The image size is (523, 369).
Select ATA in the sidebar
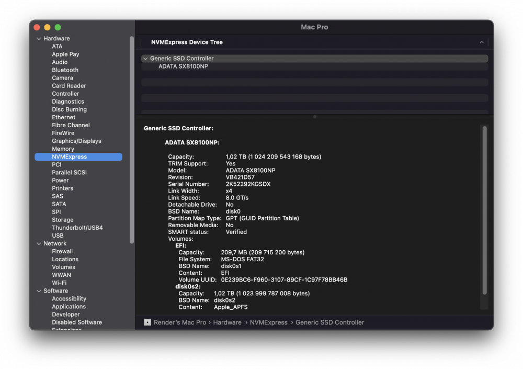[x=57, y=47]
